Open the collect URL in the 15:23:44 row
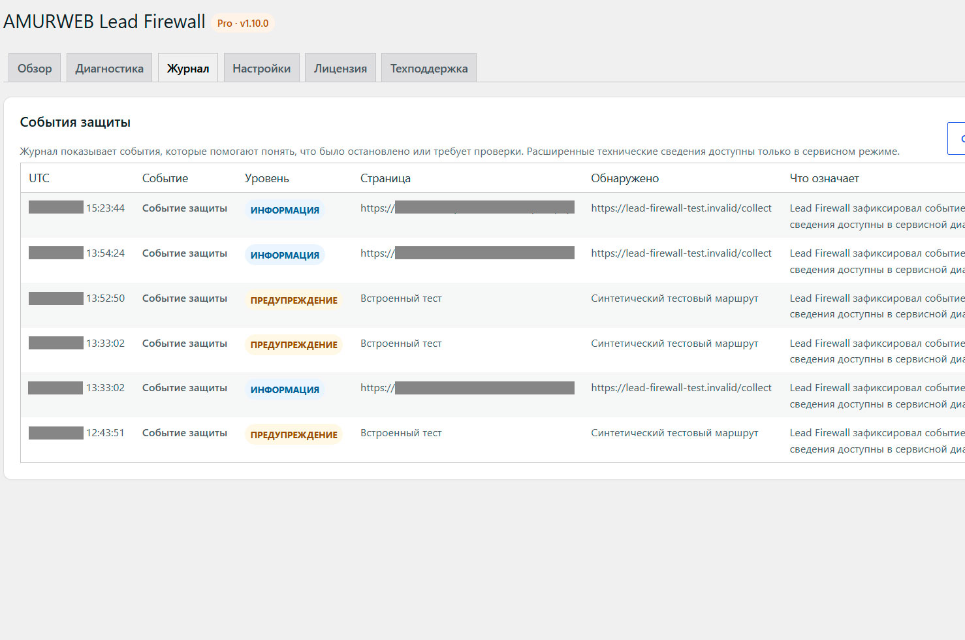965x640 pixels. tap(681, 208)
